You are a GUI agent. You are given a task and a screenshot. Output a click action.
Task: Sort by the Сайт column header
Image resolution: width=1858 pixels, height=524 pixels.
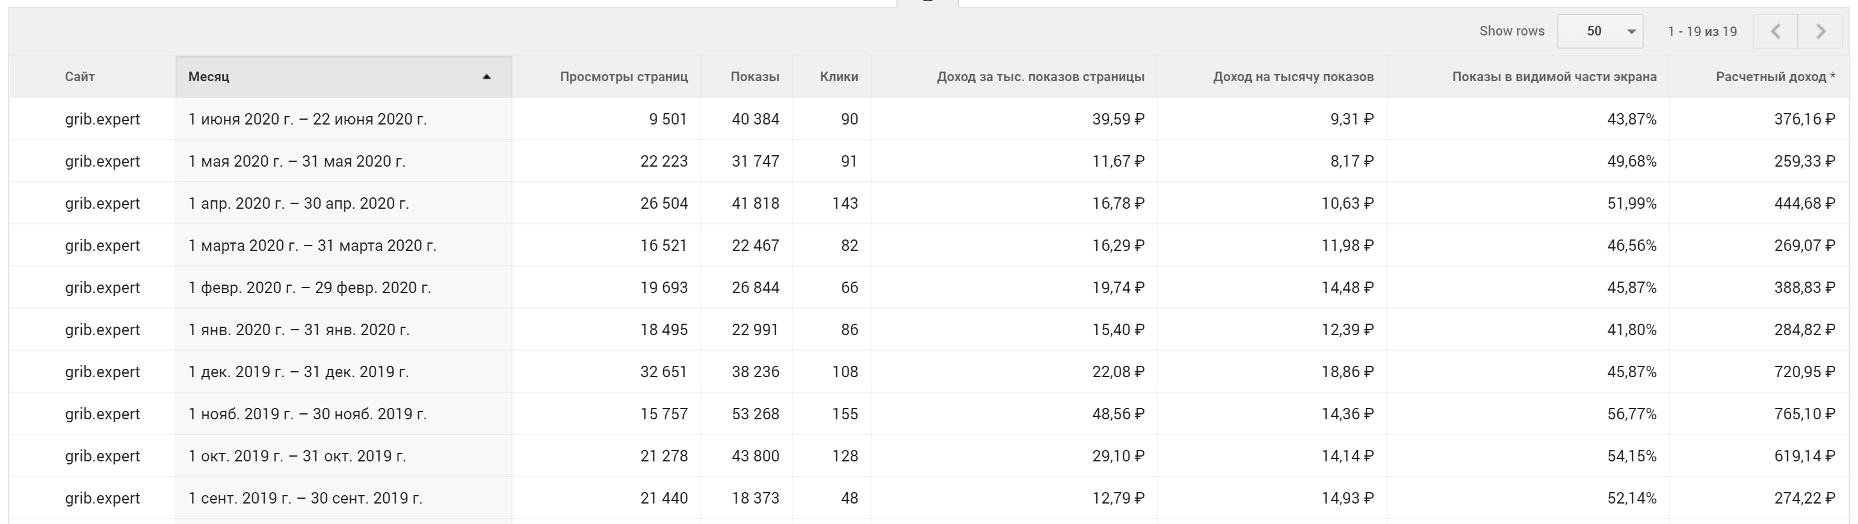(x=79, y=76)
